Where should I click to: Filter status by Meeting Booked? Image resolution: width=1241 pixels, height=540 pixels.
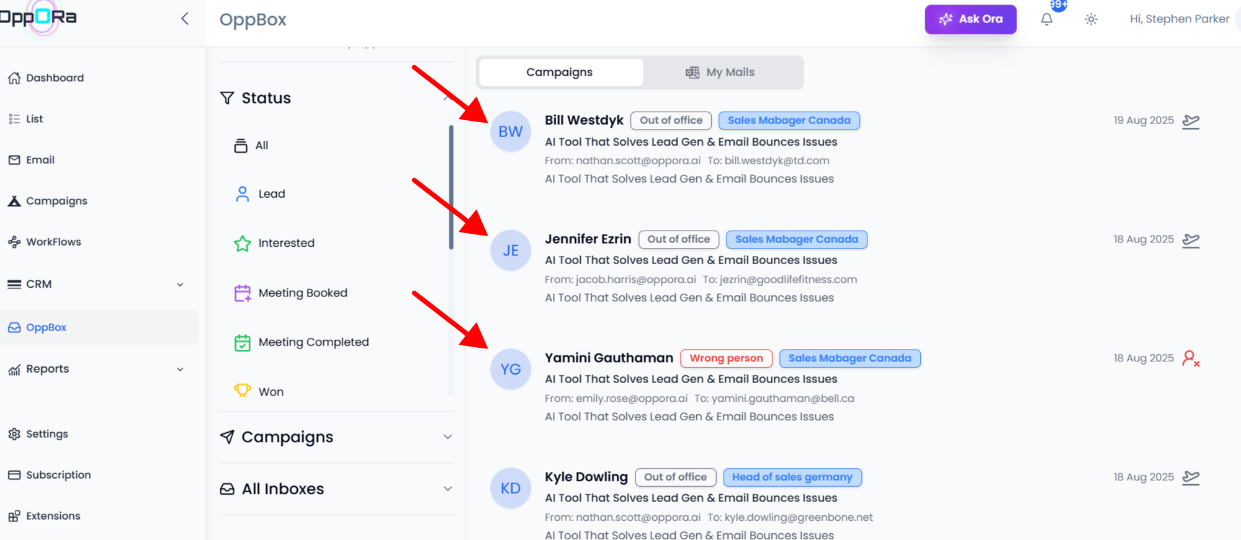pyautogui.click(x=302, y=293)
